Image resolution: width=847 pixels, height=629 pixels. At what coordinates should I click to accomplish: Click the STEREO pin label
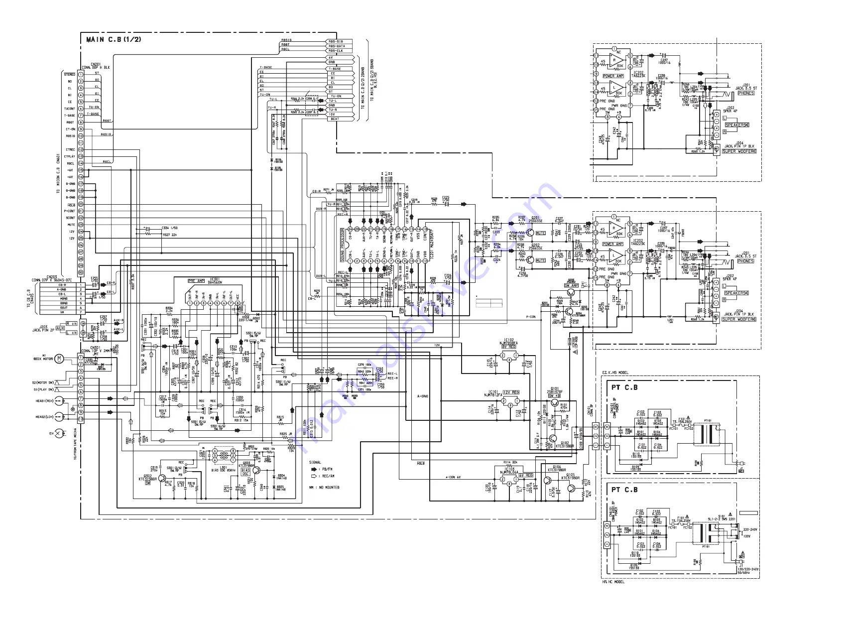(70, 75)
